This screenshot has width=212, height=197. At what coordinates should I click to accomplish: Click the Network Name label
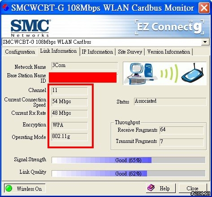(30, 67)
